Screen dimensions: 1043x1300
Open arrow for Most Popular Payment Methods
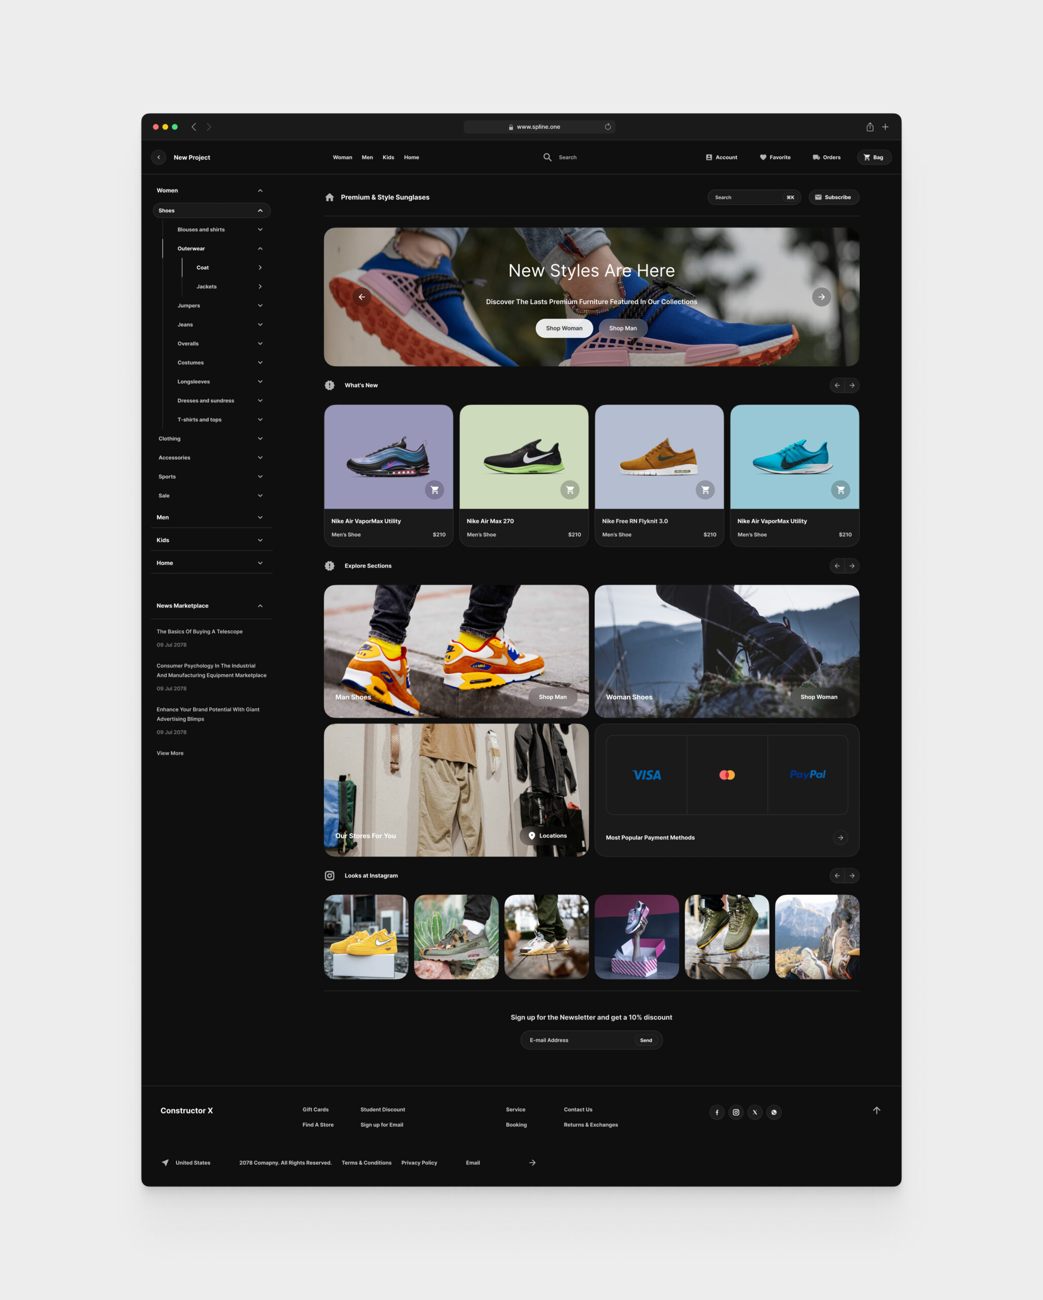(840, 837)
